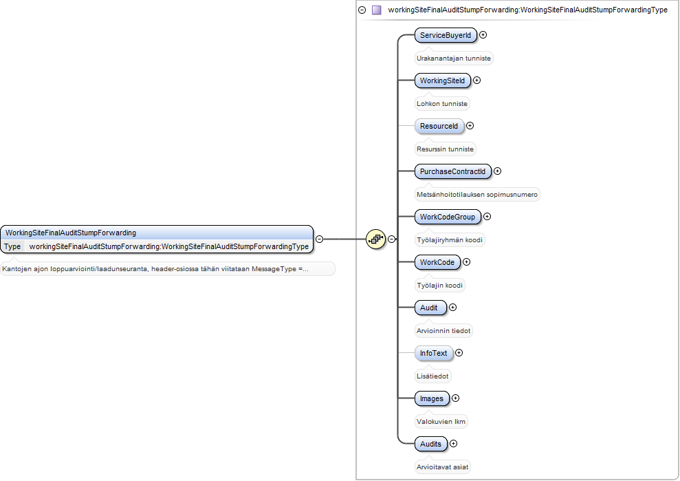680x481 pixels.
Task: Expand the Audit element
Action: click(x=452, y=308)
